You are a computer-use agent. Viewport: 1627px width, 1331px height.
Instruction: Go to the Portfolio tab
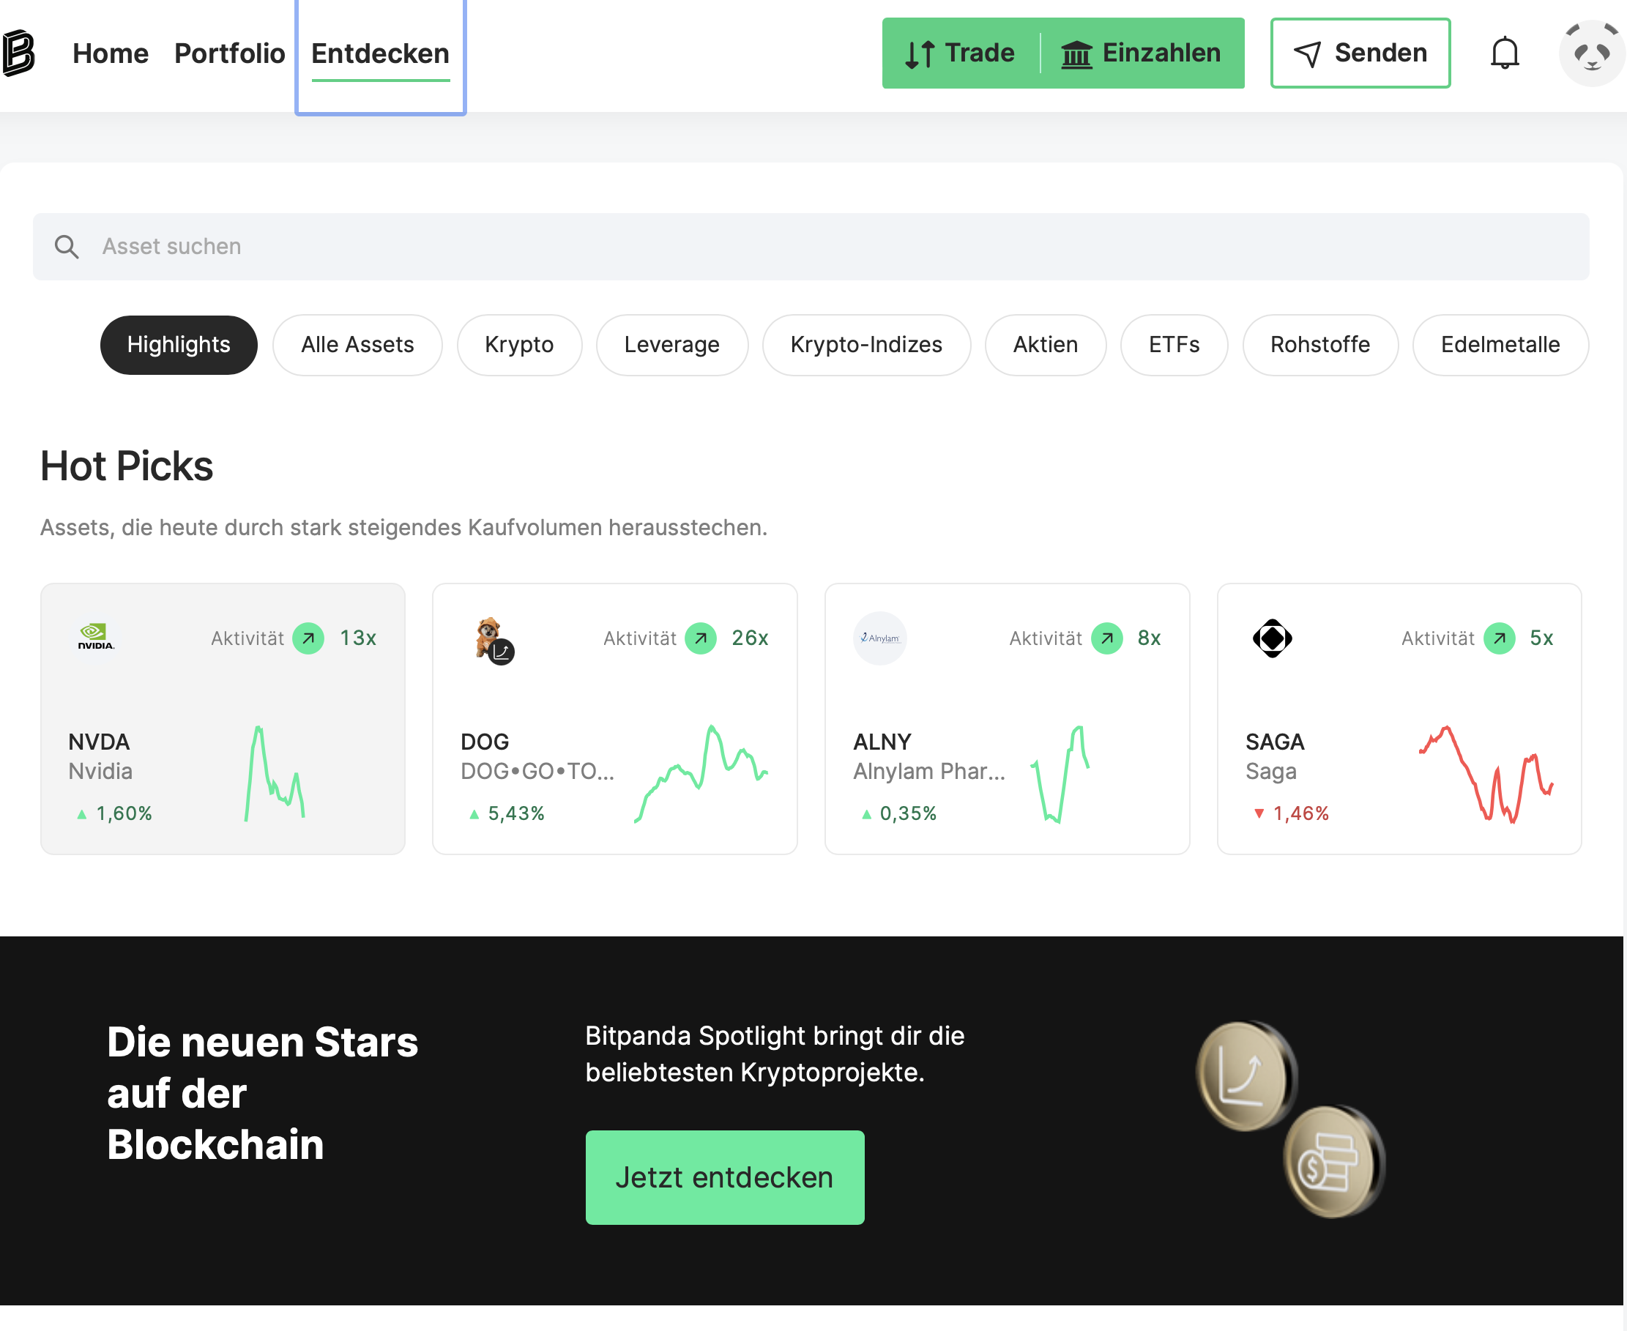229,53
